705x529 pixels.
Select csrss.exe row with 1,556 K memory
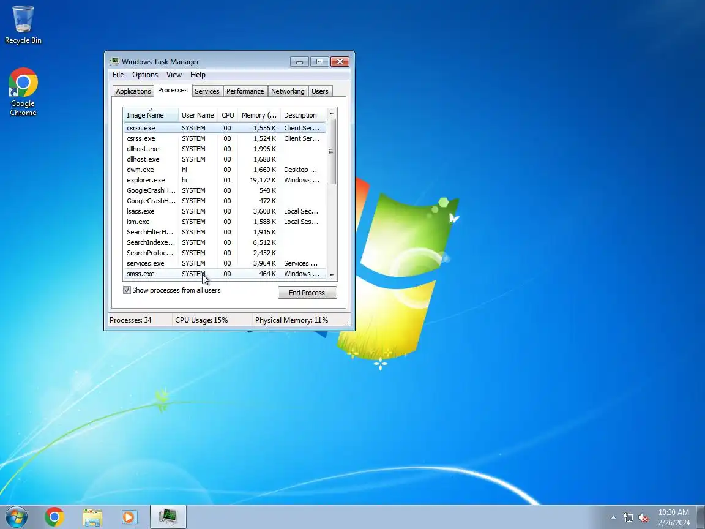(225, 128)
